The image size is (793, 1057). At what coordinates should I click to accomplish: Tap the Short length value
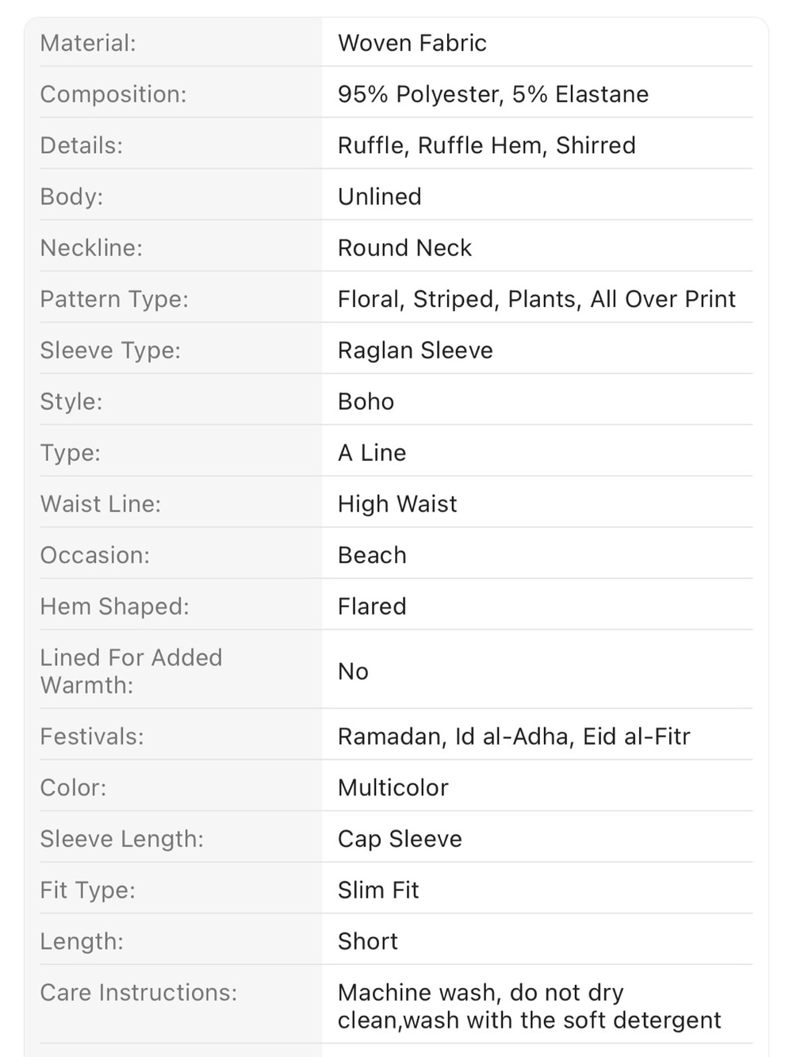(x=368, y=941)
